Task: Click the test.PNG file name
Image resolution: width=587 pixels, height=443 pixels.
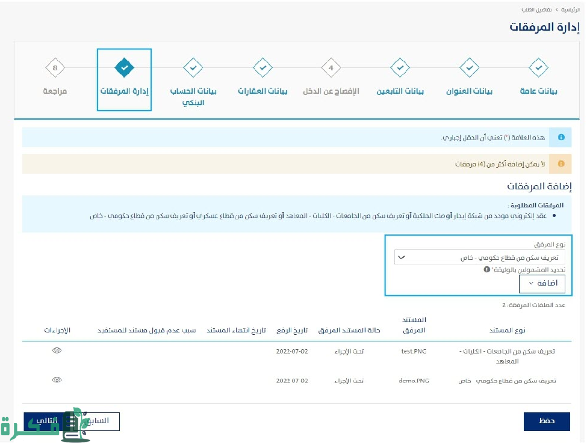Action: [x=414, y=352]
